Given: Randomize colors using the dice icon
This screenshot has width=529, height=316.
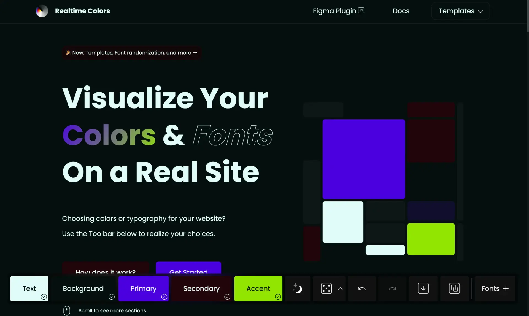Looking at the screenshot, I should point(326,288).
